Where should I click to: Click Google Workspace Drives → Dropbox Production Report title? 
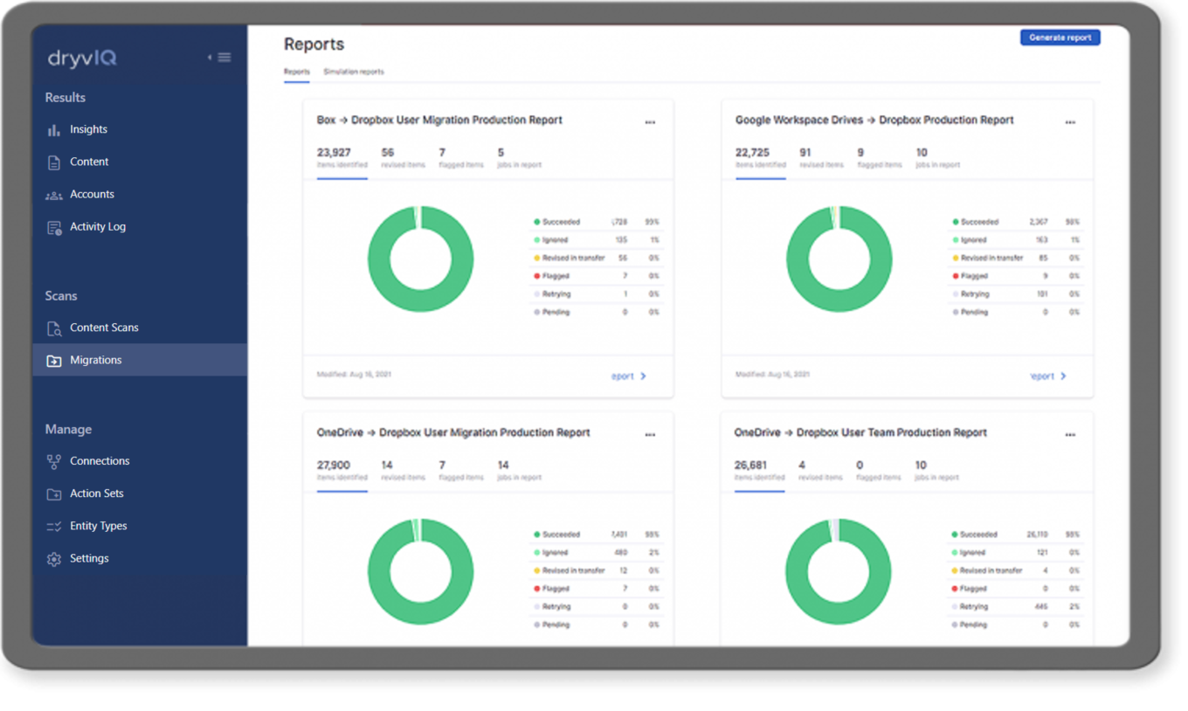pyautogui.click(x=874, y=121)
